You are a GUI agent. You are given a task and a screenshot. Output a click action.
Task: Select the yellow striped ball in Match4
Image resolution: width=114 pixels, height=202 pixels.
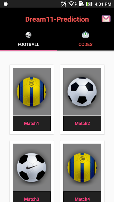tap(82, 167)
